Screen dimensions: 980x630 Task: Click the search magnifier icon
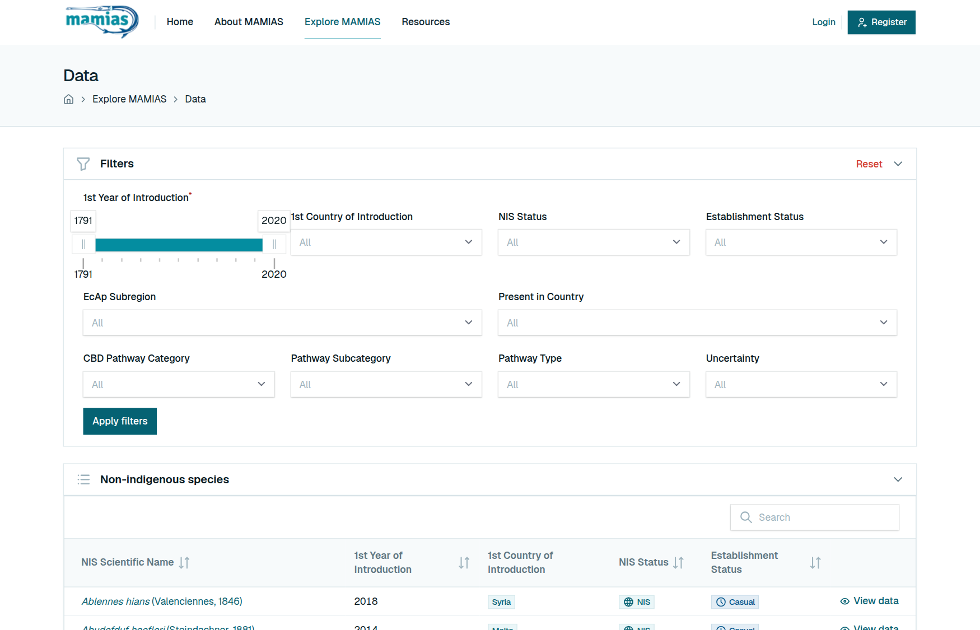[x=746, y=517]
